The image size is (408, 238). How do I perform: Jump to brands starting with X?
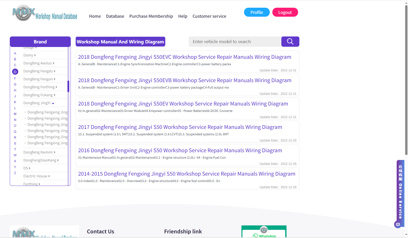coord(15,161)
